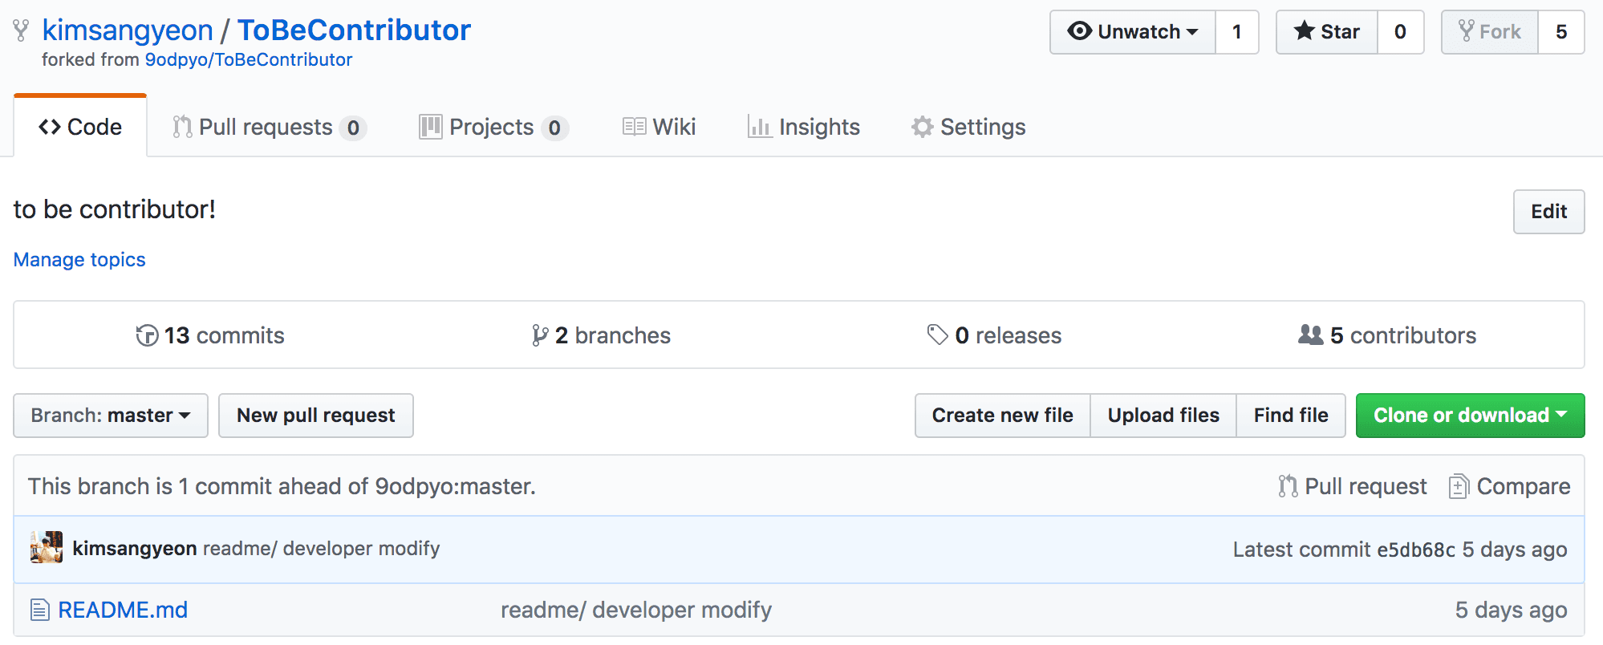Click the Find file button
This screenshot has height=645, width=1603.
point(1291,416)
